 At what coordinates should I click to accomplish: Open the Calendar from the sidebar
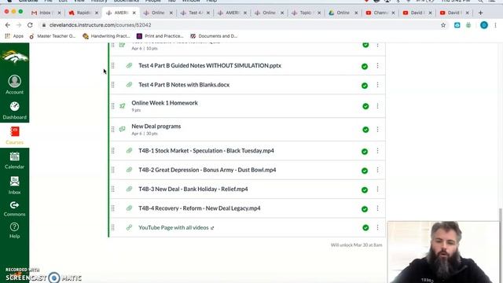click(14, 160)
